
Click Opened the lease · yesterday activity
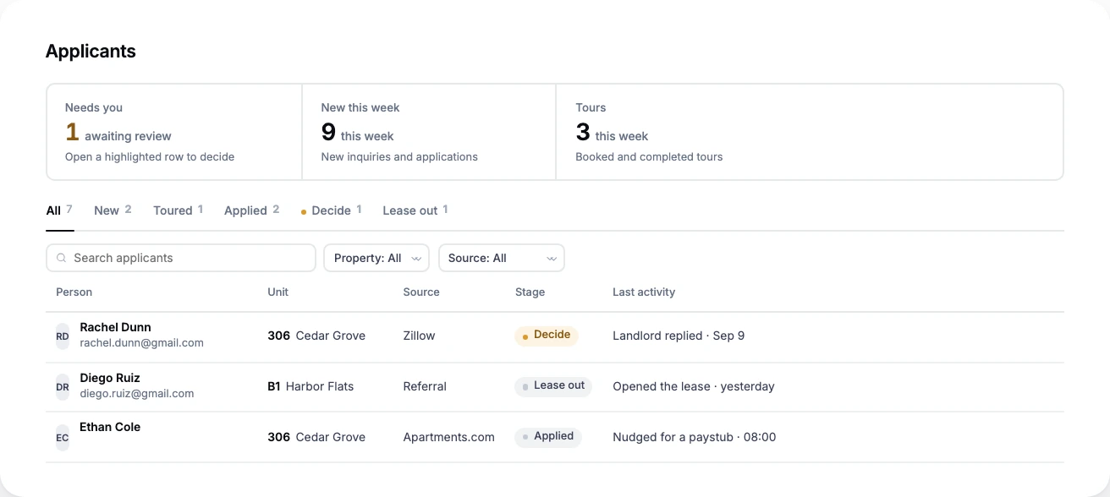(694, 386)
